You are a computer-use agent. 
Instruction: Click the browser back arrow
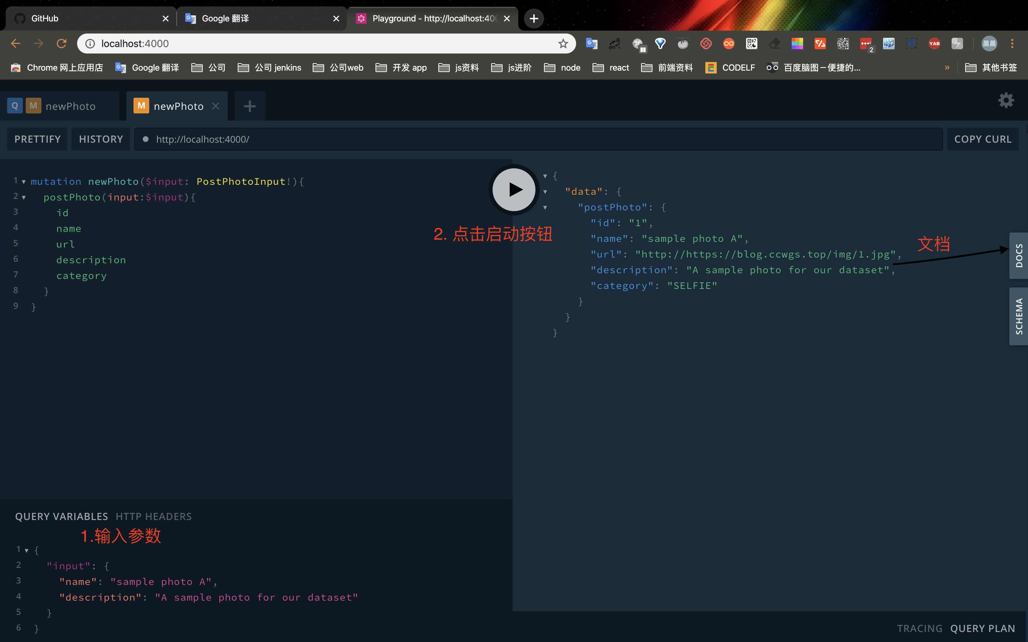point(16,43)
